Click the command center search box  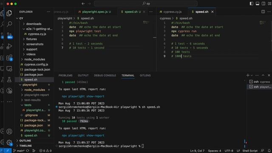tap(146, 3)
